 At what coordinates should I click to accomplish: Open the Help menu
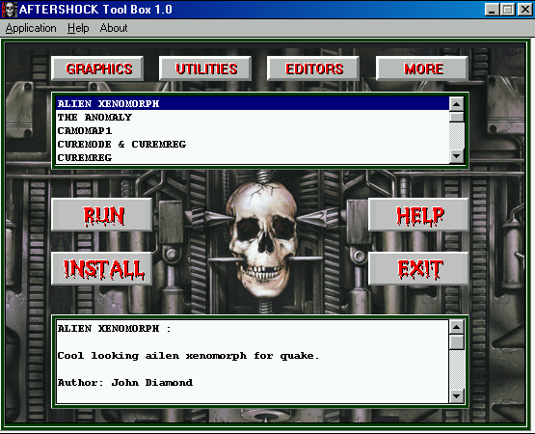(x=78, y=28)
